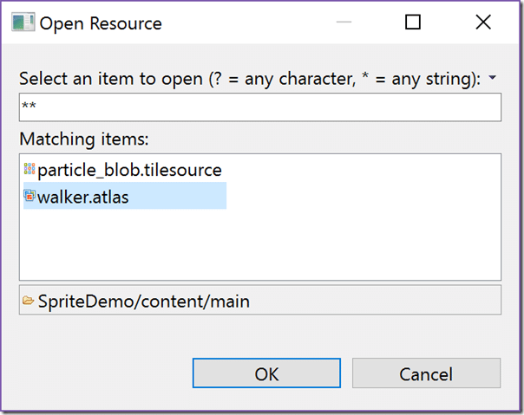Click the ** text inside the search field
524x415 pixels.
(29, 106)
